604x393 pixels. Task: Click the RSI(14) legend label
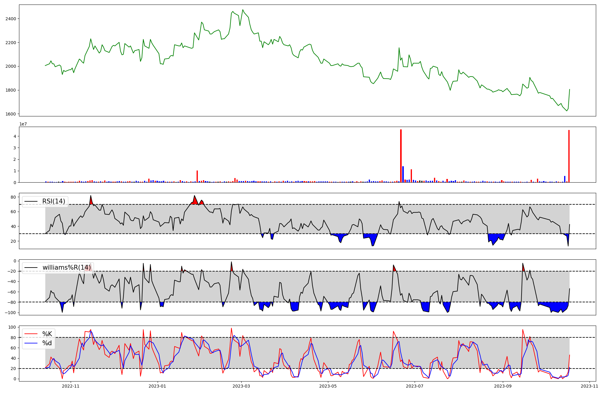[x=53, y=201]
